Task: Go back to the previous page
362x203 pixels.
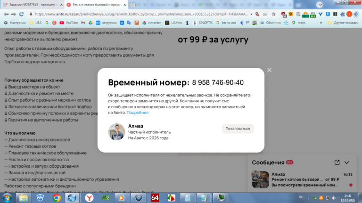Action: [6, 14]
